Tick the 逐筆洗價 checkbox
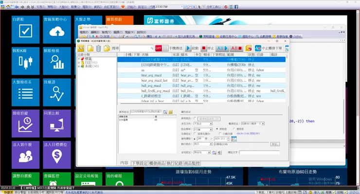The height and width of the screenshot is (194, 360). click(x=195, y=134)
